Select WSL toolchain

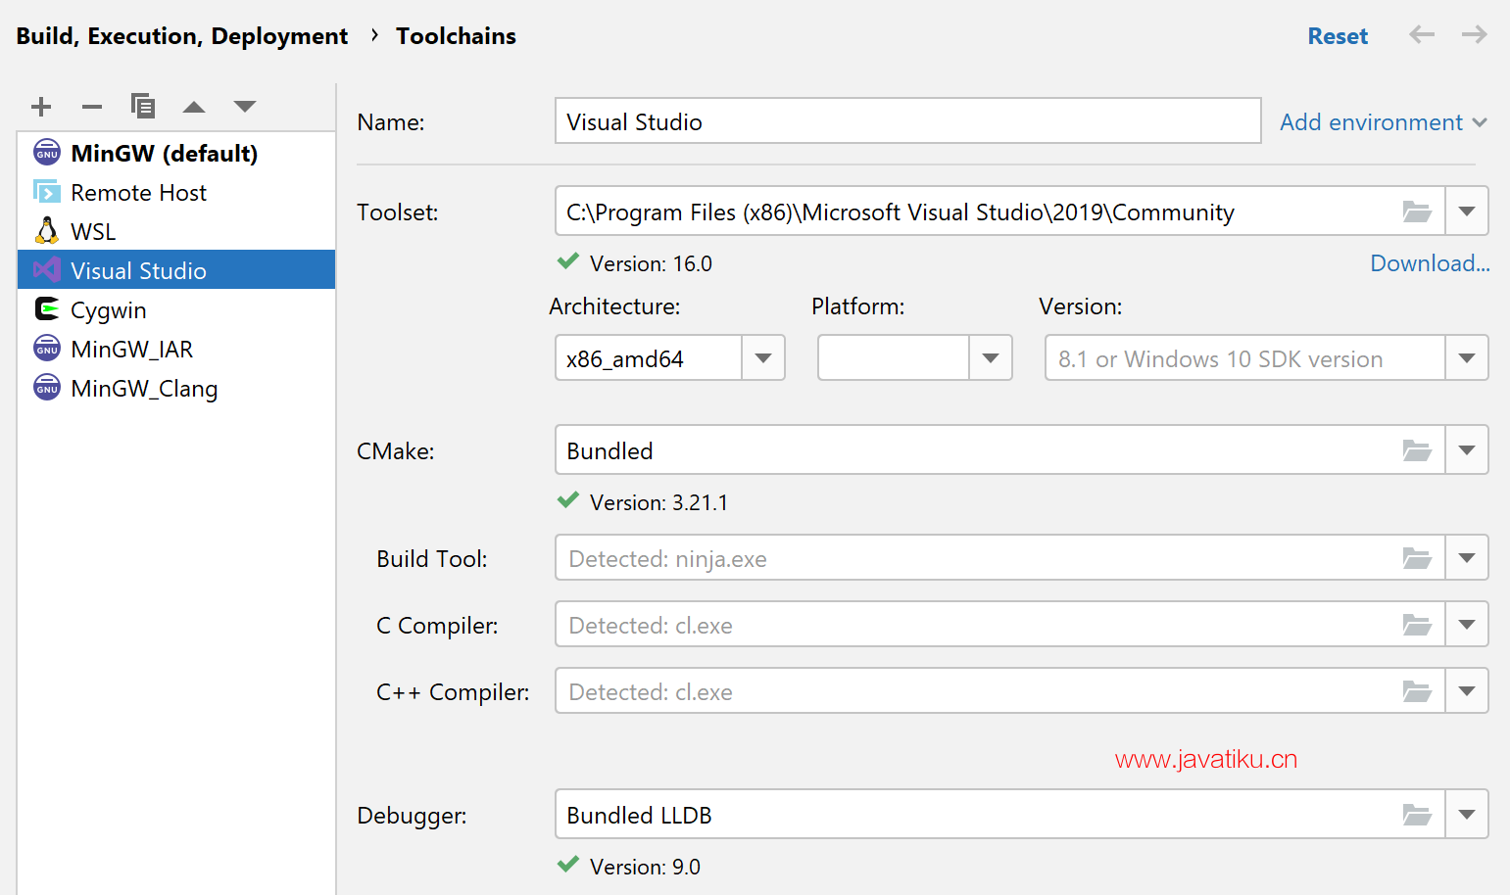tap(176, 231)
